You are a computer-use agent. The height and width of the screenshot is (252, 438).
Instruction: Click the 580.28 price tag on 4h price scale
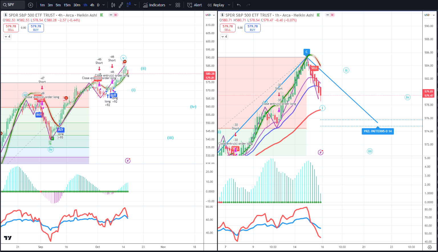[210, 74]
